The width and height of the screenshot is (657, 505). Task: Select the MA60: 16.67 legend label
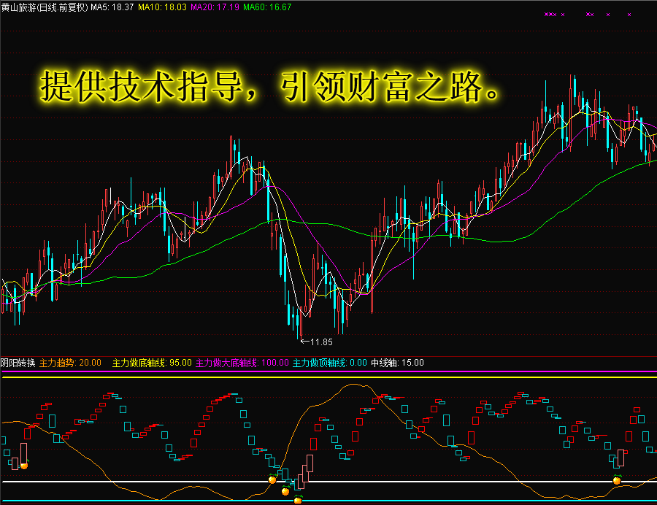tap(267, 7)
